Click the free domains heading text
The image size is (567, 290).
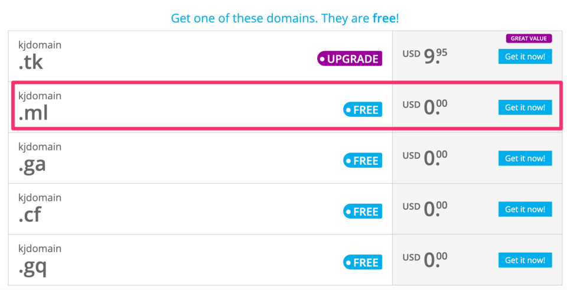[x=285, y=18]
